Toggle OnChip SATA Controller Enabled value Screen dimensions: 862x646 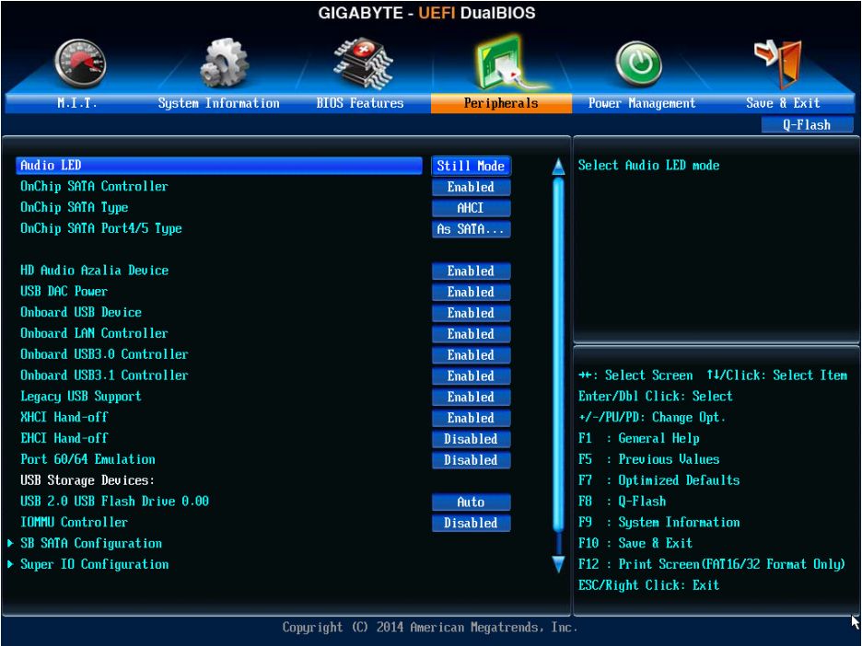point(472,188)
